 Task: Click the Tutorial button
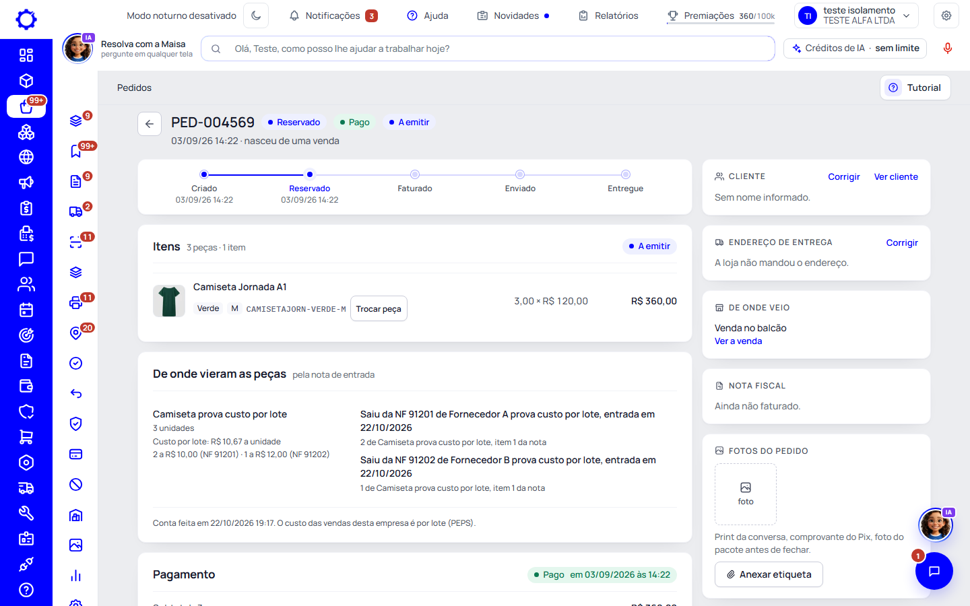point(915,88)
